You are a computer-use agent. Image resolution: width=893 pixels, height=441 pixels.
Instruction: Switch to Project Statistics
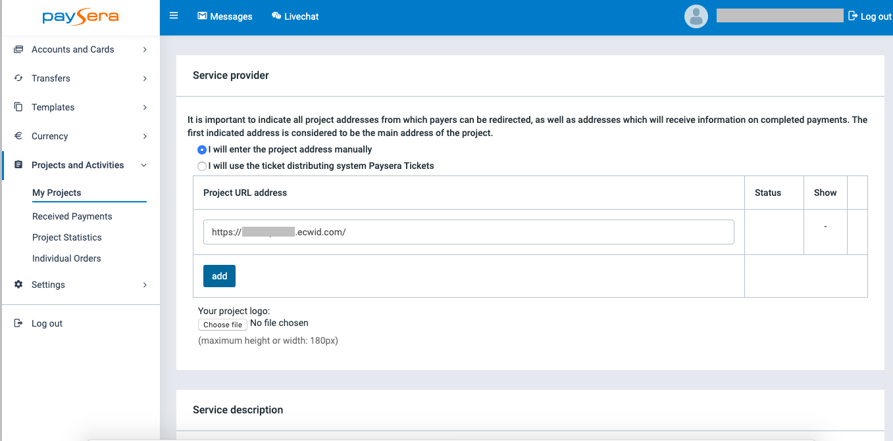pyautogui.click(x=67, y=237)
